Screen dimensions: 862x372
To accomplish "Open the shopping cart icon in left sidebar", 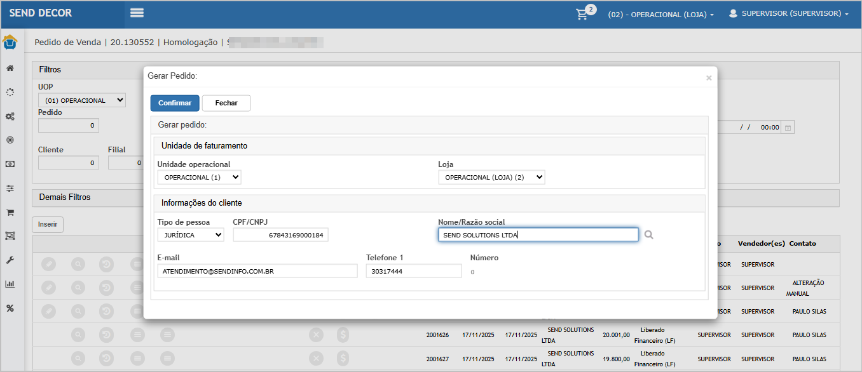I will coord(10,212).
